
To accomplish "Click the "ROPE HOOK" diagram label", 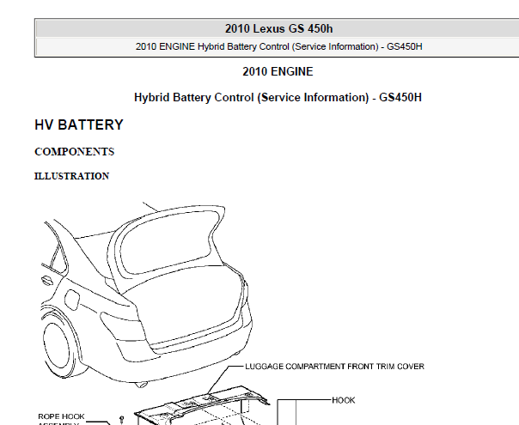I will pos(61,416).
